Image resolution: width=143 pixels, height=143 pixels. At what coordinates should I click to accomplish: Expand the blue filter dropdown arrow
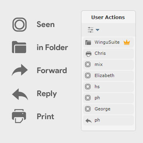coord(97,30)
